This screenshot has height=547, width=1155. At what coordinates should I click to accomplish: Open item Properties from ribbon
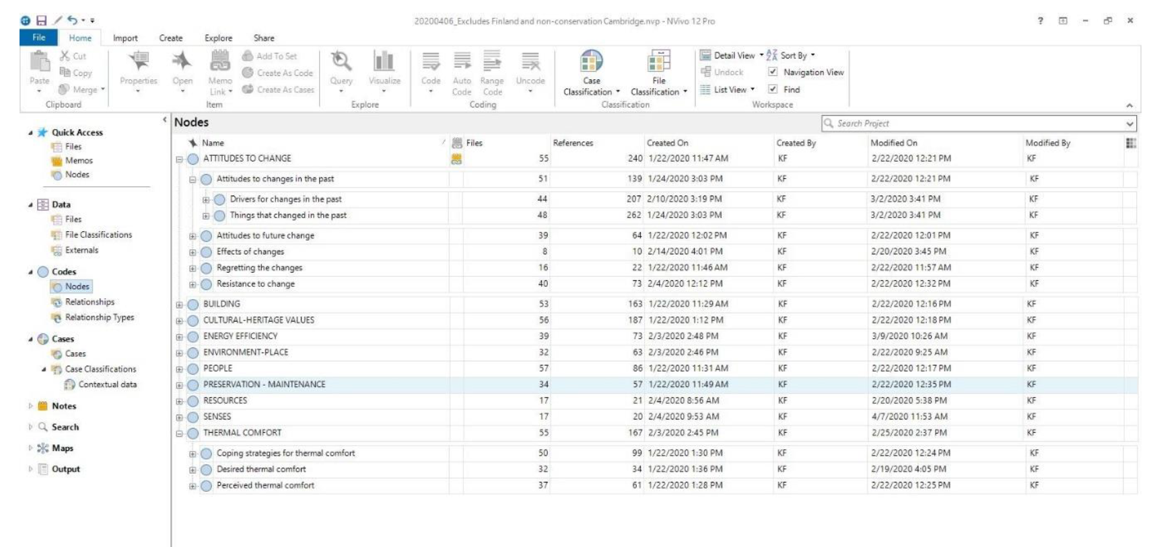(x=139, y=62)
